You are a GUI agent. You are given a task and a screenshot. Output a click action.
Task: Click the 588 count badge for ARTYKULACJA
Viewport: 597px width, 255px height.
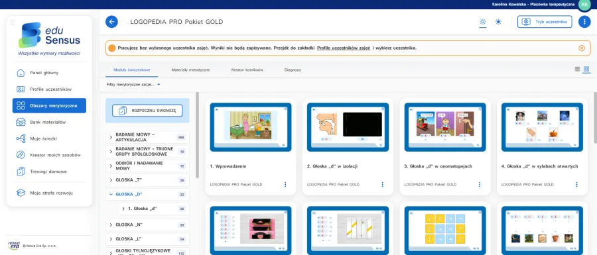181,137
